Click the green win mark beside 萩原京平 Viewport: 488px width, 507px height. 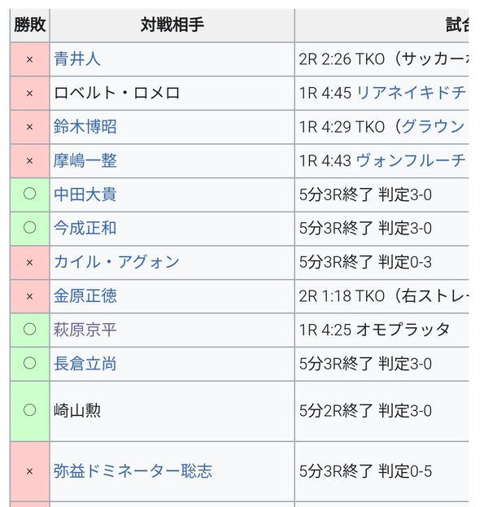30,330
